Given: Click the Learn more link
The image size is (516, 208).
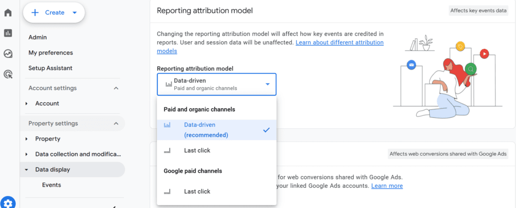Looking at the screenshot, I should (387, 186).
